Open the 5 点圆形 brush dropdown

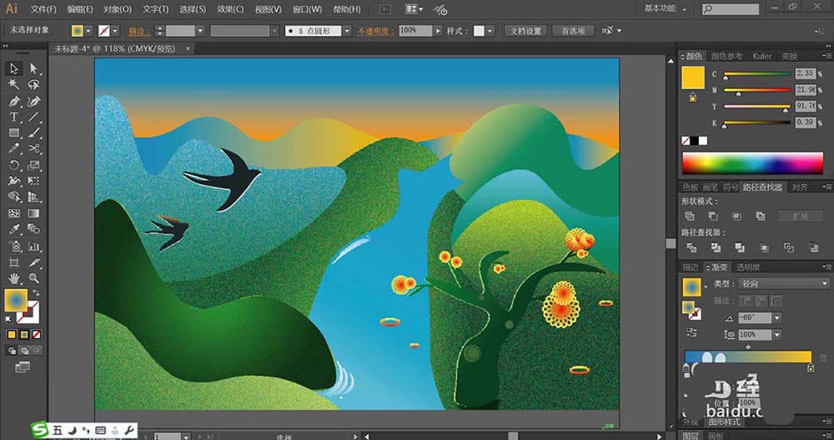[x=347, y=32]
